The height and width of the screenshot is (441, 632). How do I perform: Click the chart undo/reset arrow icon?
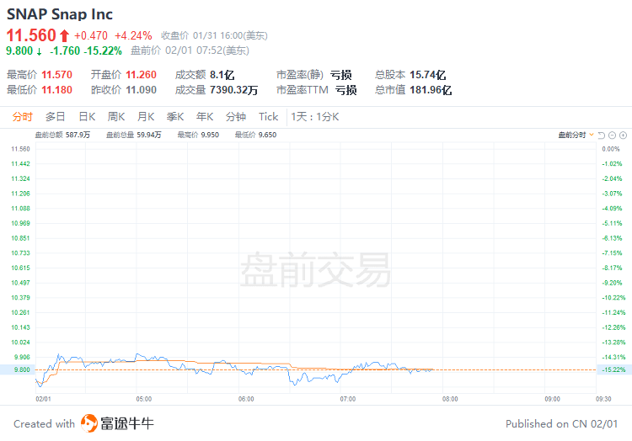(x=602, y=135)
